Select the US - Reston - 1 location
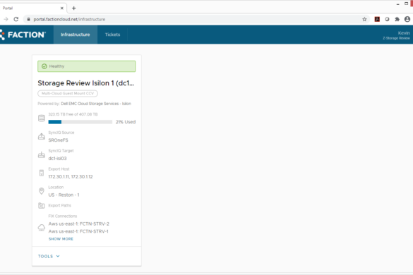Viewport: 413px width, 275px height. (x=64, y=195)
